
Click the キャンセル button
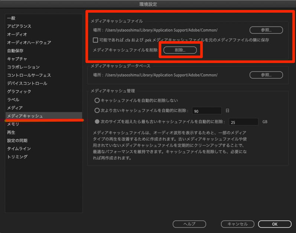point(237,224)
